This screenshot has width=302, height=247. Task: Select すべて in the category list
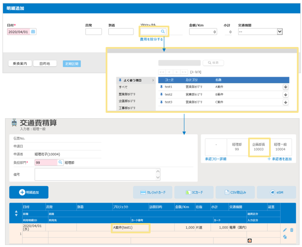tap(123, 87)
